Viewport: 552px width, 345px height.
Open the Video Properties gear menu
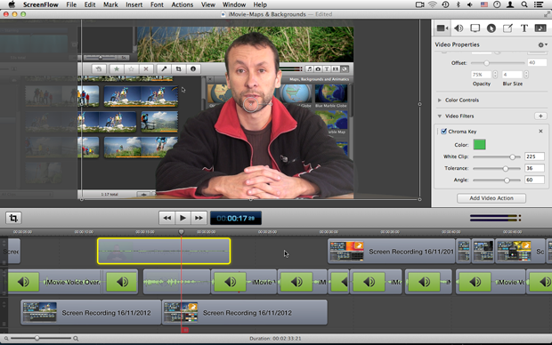click(542, 44)
